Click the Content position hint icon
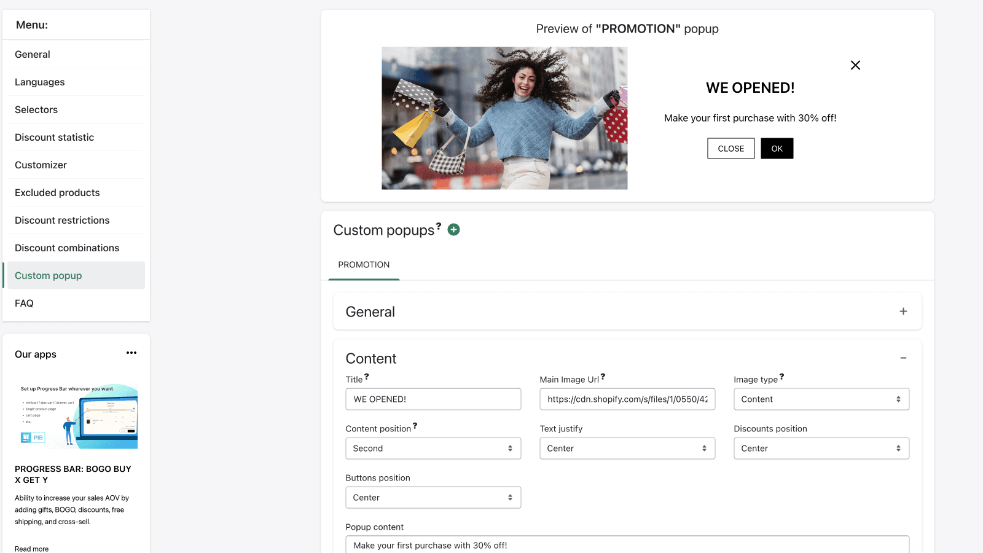Viewport: 983px width, 553px height. point(415,425)
